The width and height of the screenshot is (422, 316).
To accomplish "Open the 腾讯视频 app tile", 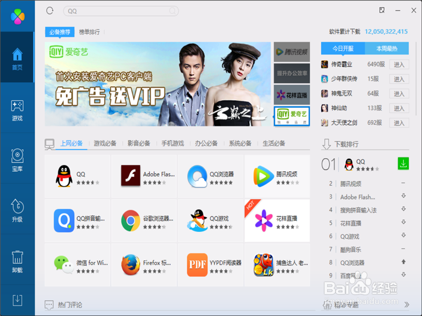I will pos(277,176).
